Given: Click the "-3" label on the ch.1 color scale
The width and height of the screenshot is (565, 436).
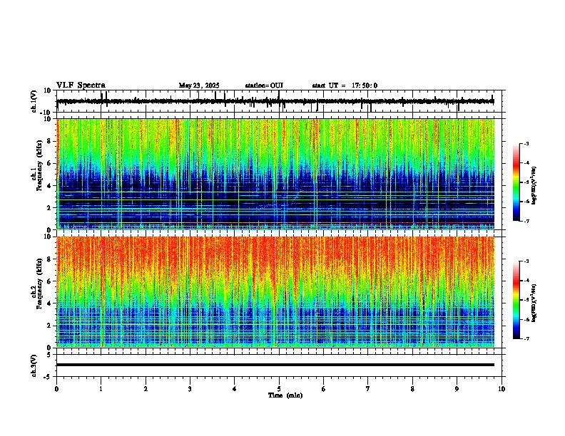Looking at the screenshot, I should [526, 143].
